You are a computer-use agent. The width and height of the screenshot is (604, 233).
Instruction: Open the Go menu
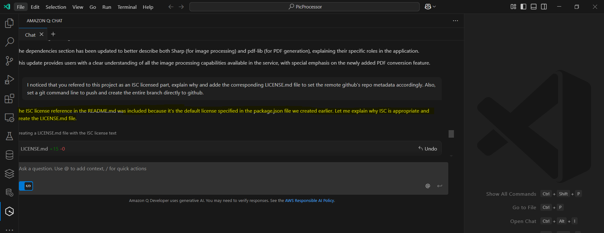click(93, 7)
